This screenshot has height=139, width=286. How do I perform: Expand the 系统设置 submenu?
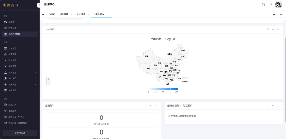pos(20,84)
